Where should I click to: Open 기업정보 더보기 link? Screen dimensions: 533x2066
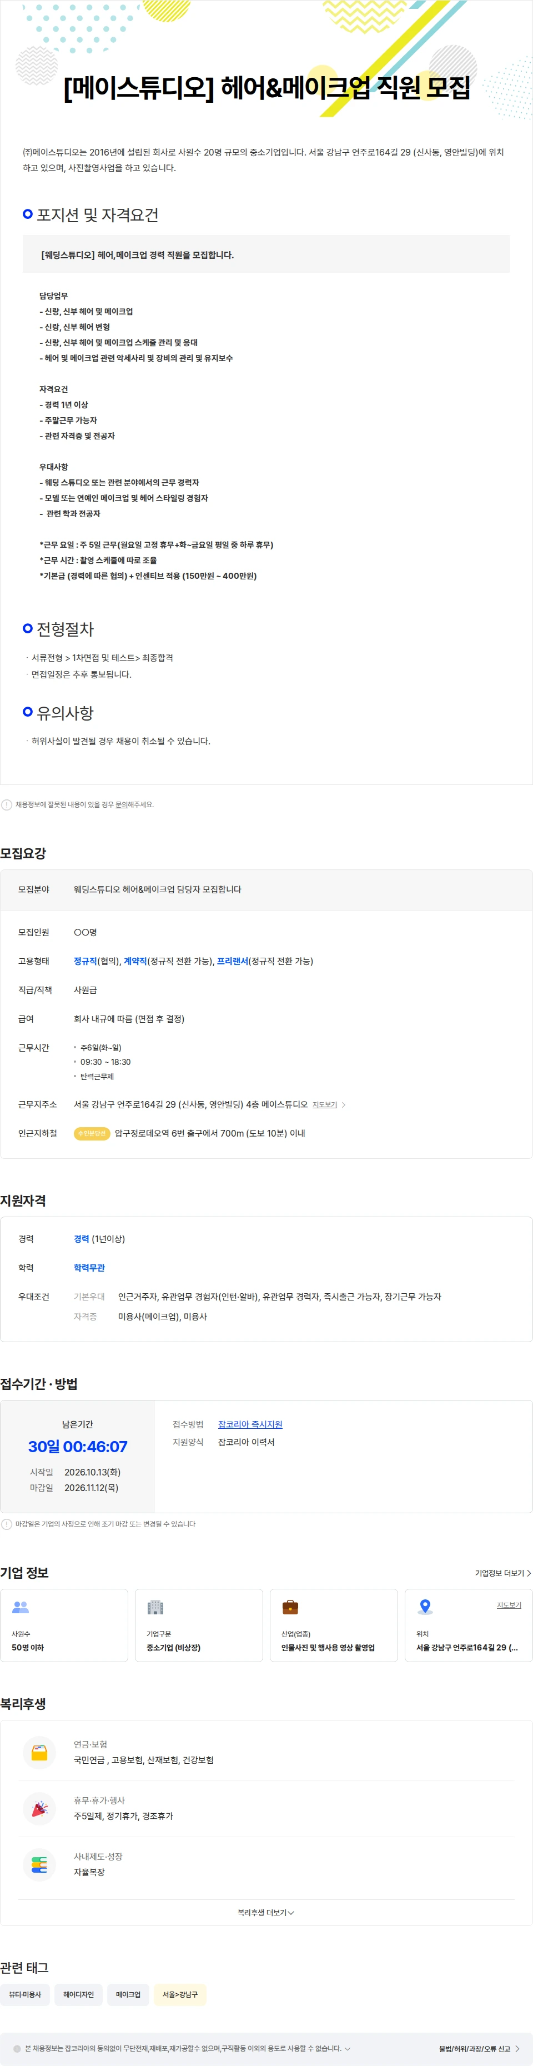[502, 1573]
